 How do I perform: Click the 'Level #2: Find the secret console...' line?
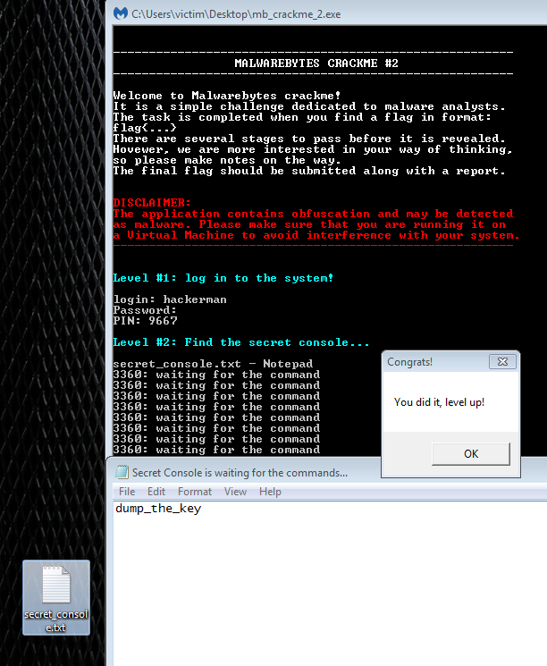point(241,342)
